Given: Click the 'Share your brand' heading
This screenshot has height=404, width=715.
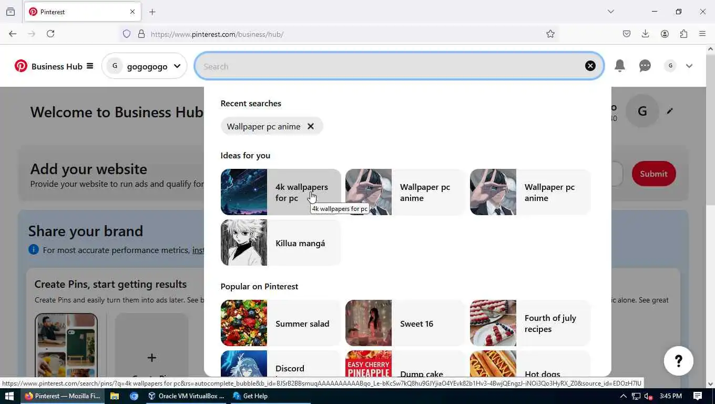Looking at the screenshot, I should click(86, 231).
